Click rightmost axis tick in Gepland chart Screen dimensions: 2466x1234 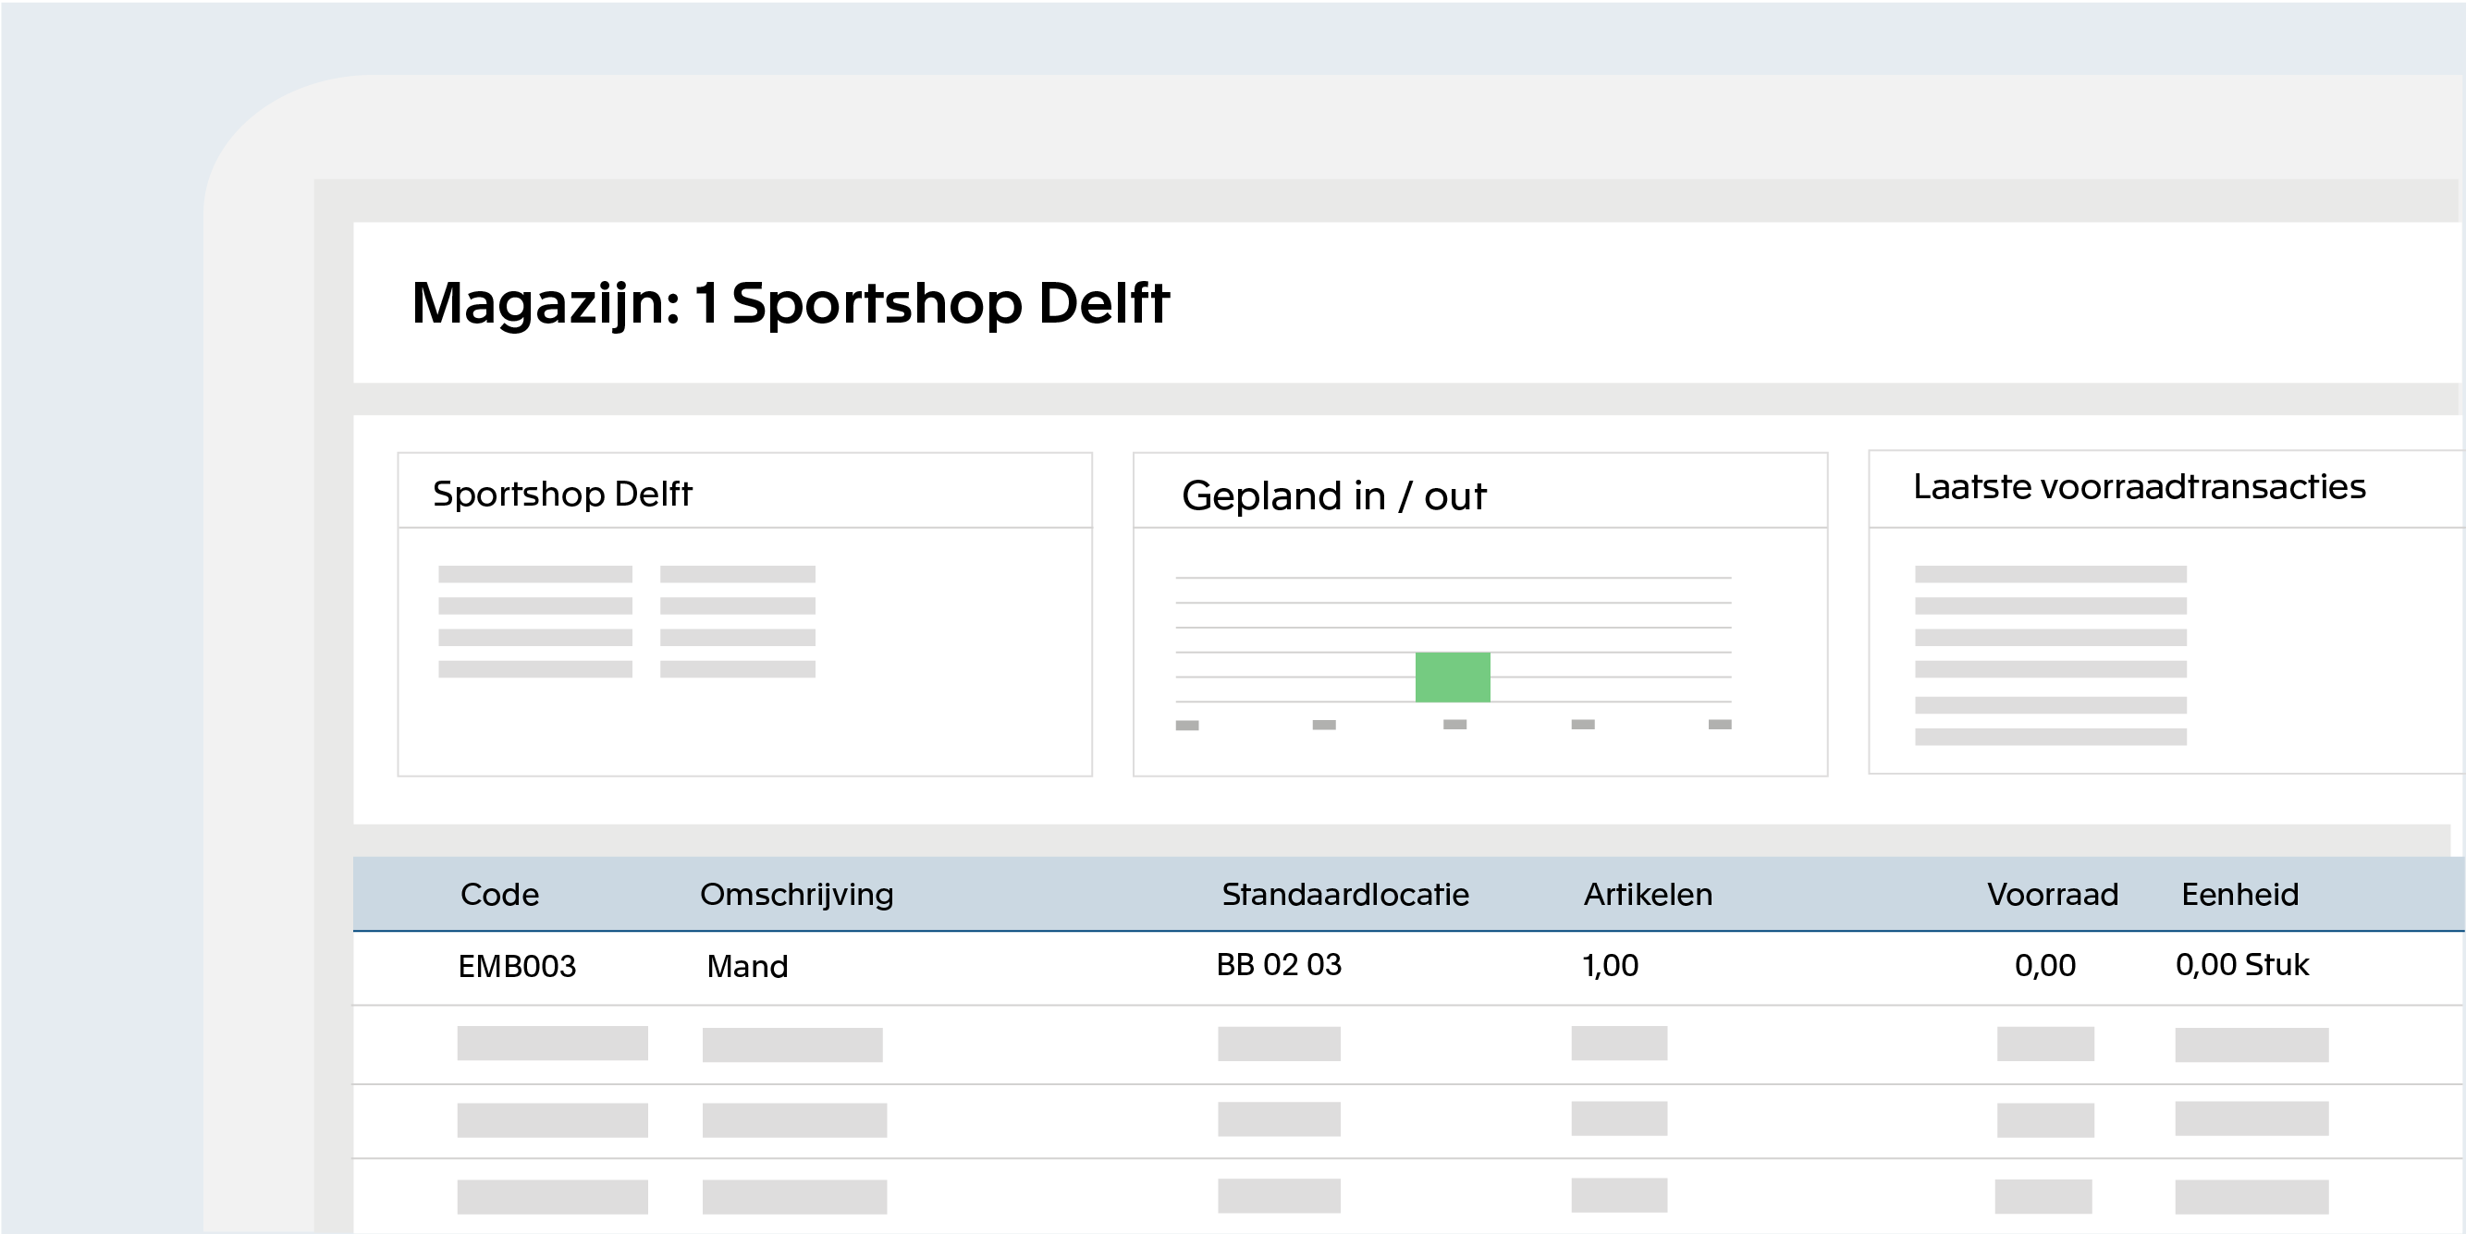[x=1719, y=725]
